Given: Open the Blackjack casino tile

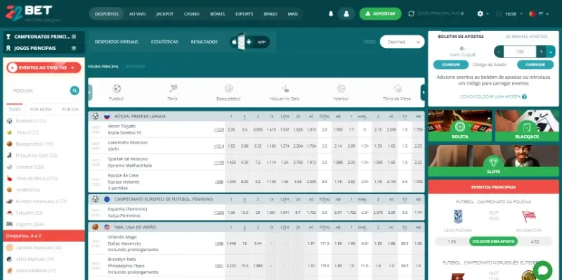Looking at the screenshot, I should tap(527, 125).
